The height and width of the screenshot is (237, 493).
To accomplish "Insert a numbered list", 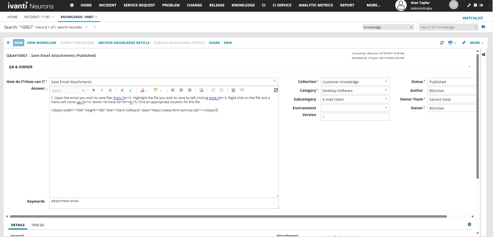I will click(x=213, y=90).
